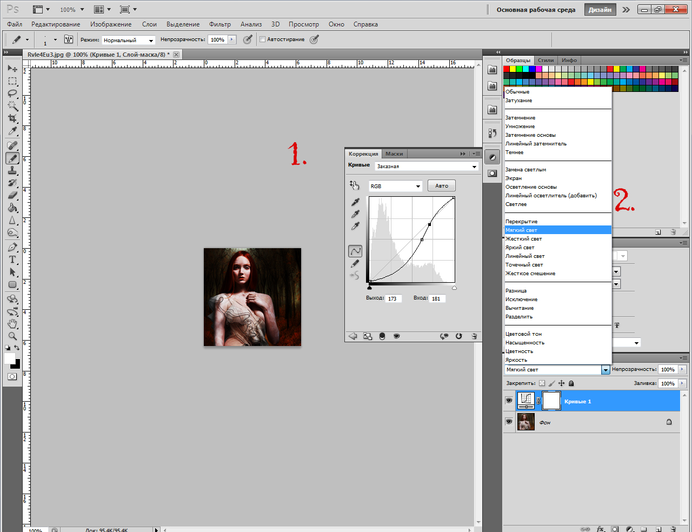Screen dimensions: 692x532
Task: Select the Path Selection tool
Action: tap(12, 272)
